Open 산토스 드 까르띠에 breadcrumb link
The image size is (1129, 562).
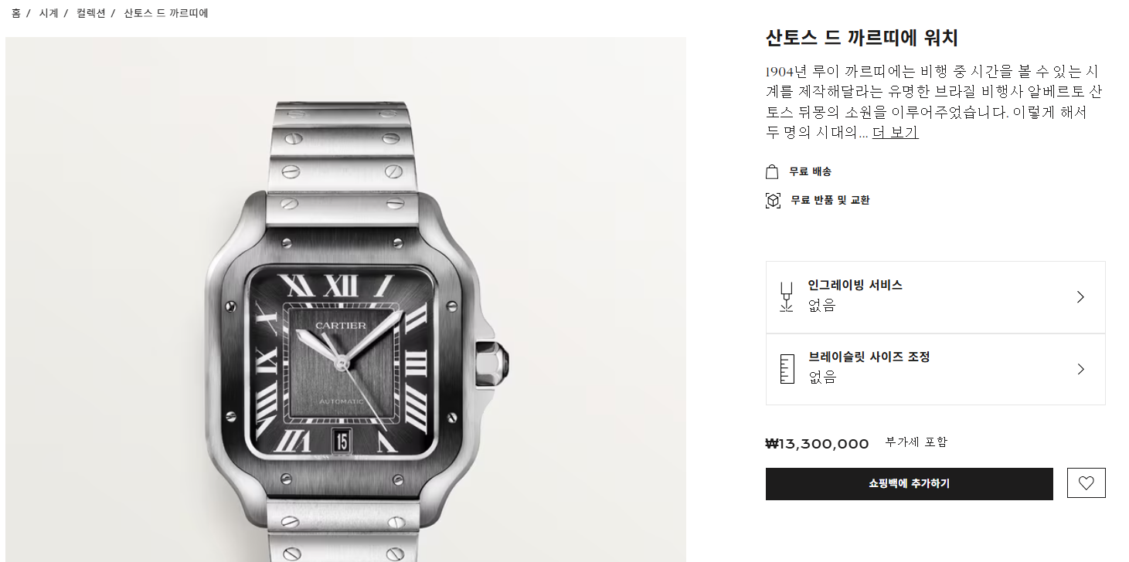[166, 13]
